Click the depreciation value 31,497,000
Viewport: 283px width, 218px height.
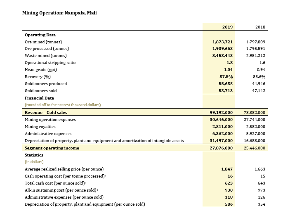coord(221,141)
